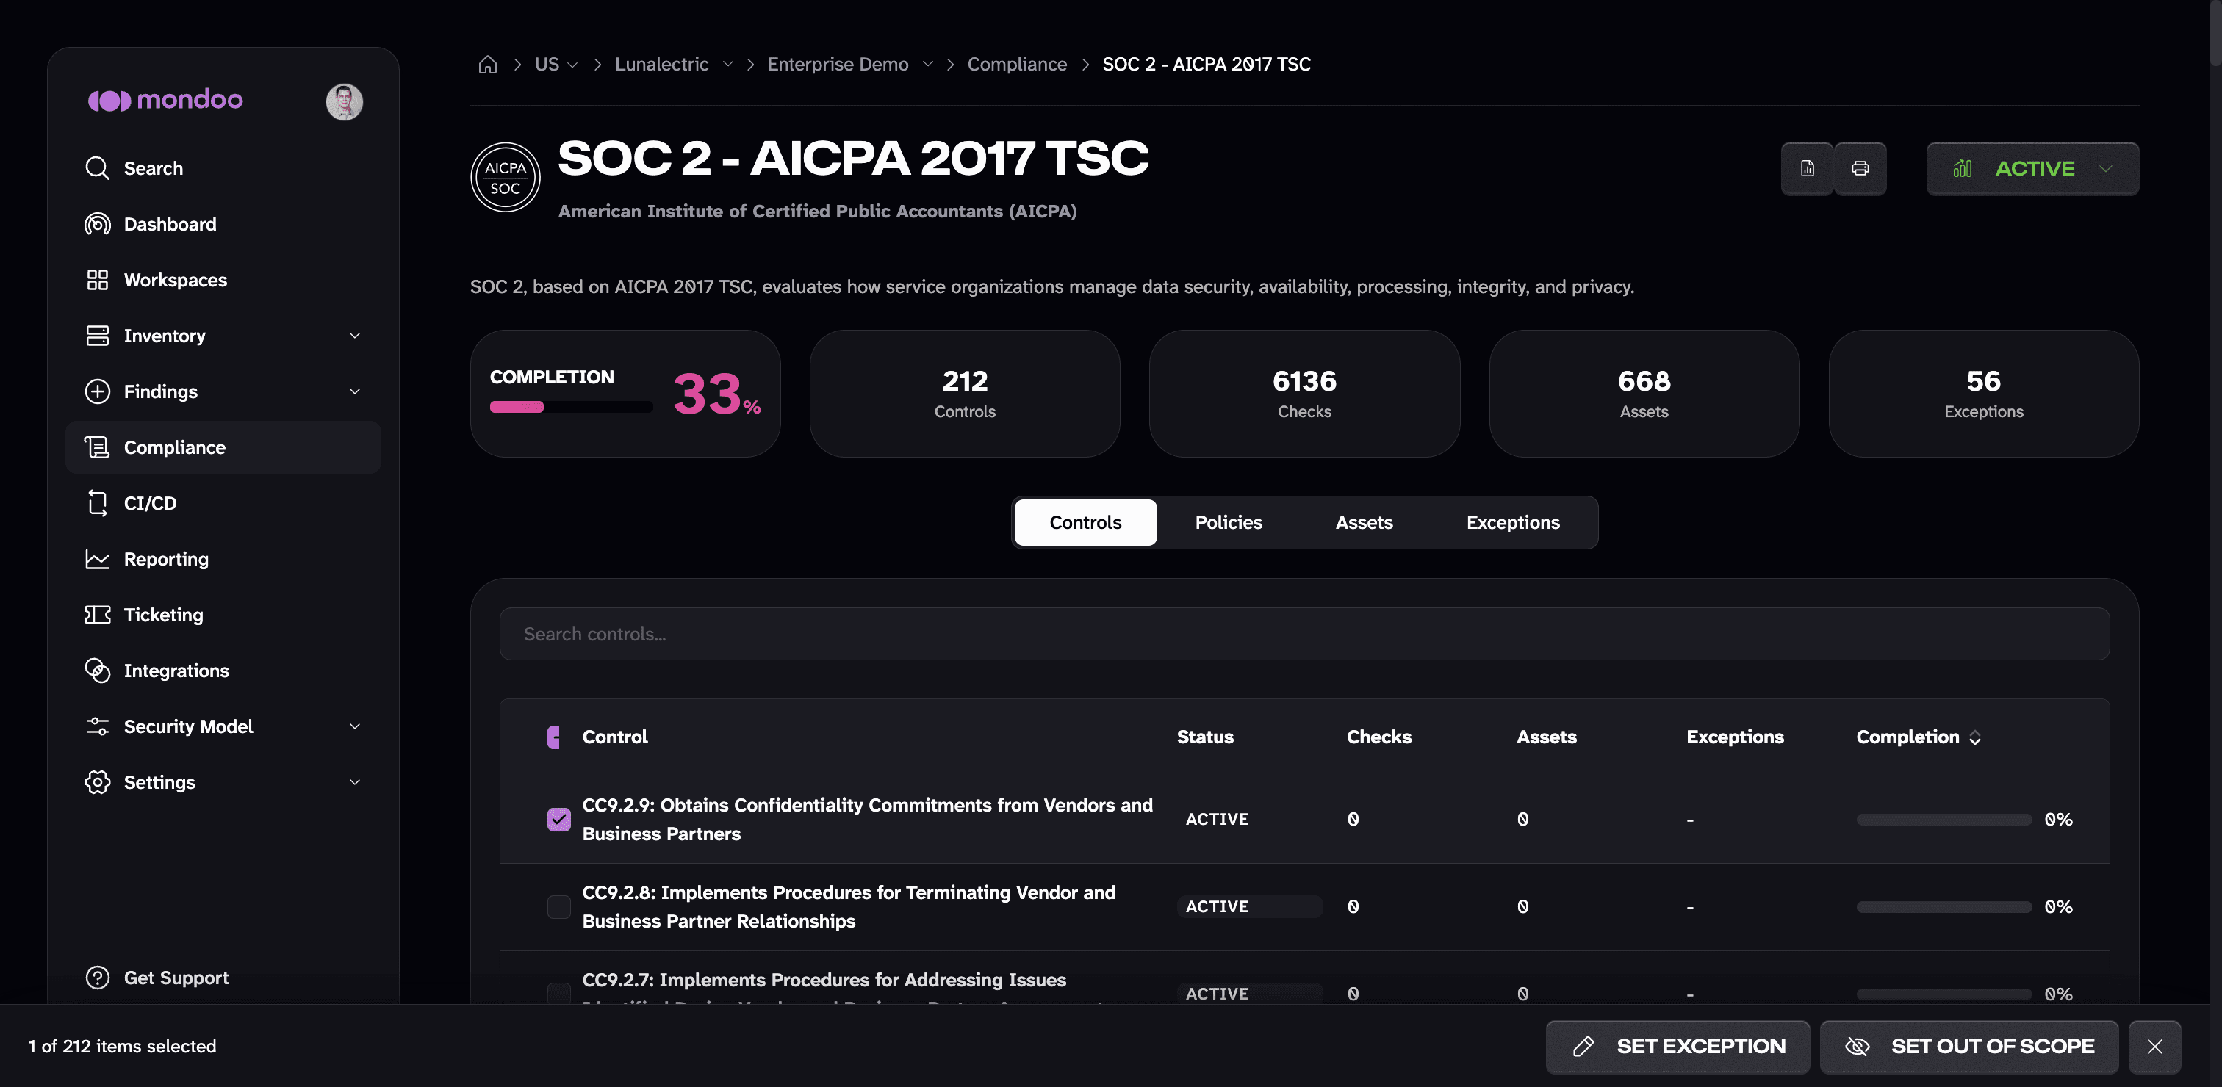
Task: Open Integrations sidebar icon
Action: 98,671
